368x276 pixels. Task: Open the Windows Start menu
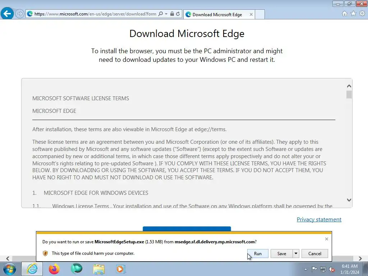(x=10, y=269)
